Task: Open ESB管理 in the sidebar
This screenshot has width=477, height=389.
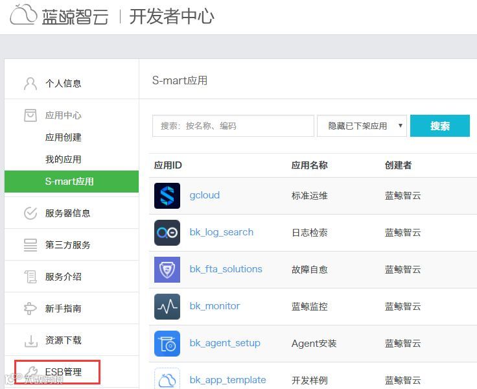Action: pyautogui.click(x=63, y=372)
